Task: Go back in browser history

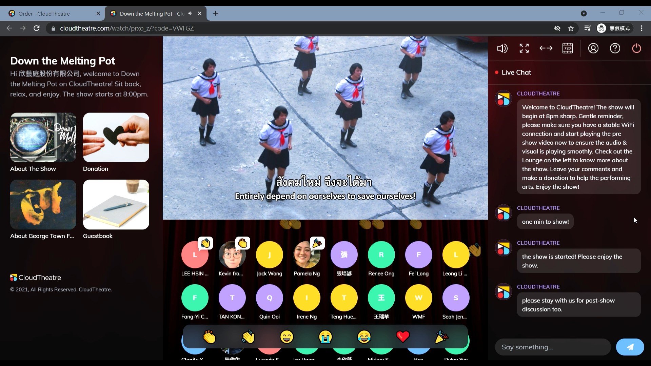Action: 9,28
